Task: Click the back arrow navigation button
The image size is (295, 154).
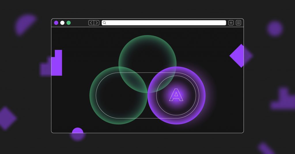Action: 91,23
